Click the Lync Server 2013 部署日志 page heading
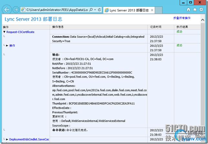 pyautogui.click(x=34, y=19)
